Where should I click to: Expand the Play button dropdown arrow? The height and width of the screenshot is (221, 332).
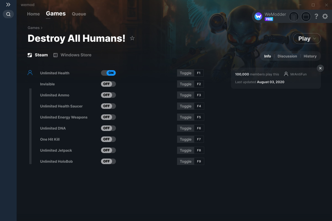click(315, 39)
